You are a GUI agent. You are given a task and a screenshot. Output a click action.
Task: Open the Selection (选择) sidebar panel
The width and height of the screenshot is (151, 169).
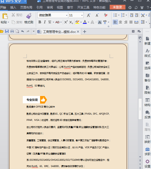click(x=147, y=65)
